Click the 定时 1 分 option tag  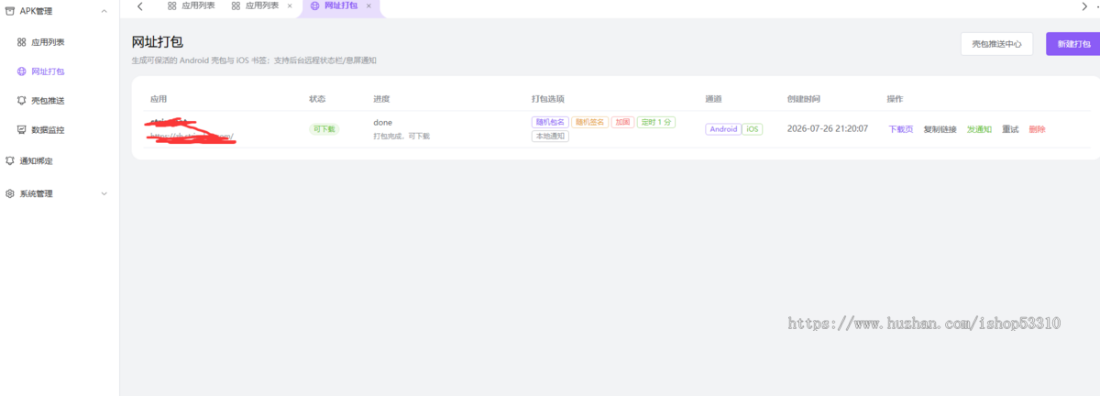pos(656,122)
